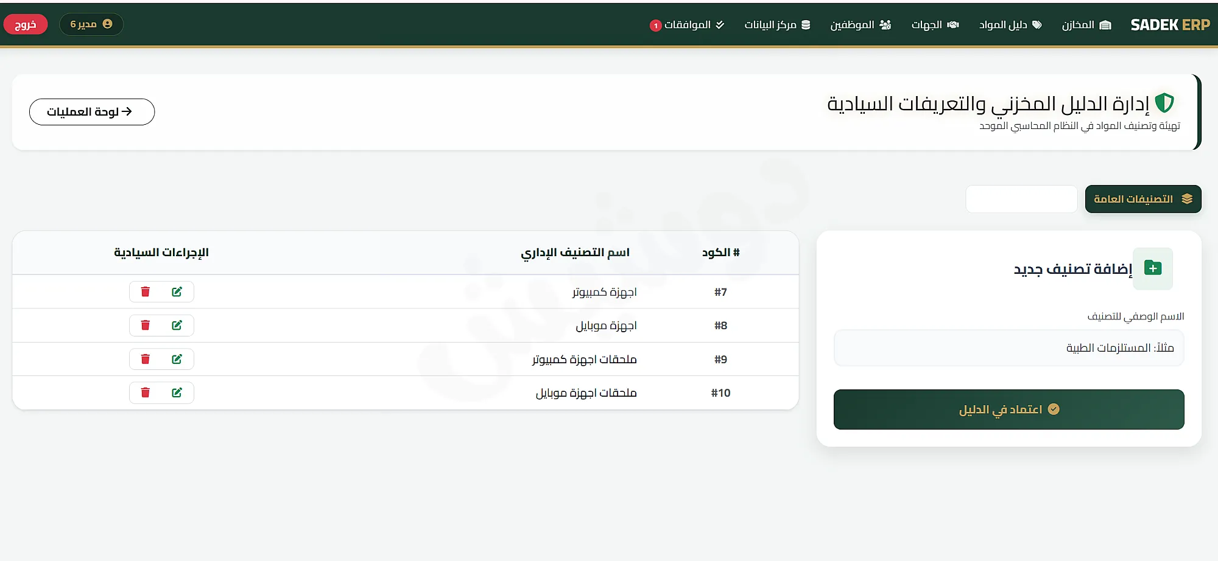Click اعتماد في الدليل submit button

pyautogui.click(x=1009, y=409)
